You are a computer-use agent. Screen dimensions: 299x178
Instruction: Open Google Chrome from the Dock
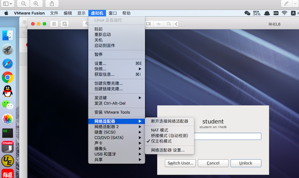[x=7, y=77]
